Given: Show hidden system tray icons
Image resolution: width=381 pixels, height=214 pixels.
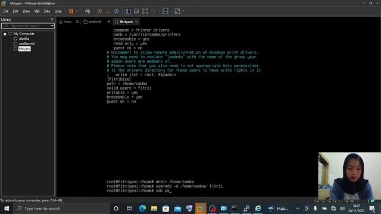Looking at the screenshot, I should pyautogui.click(x=298, y=209).
